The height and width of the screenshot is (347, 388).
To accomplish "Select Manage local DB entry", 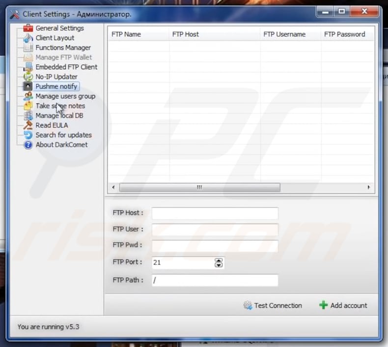I will (59, 116).
